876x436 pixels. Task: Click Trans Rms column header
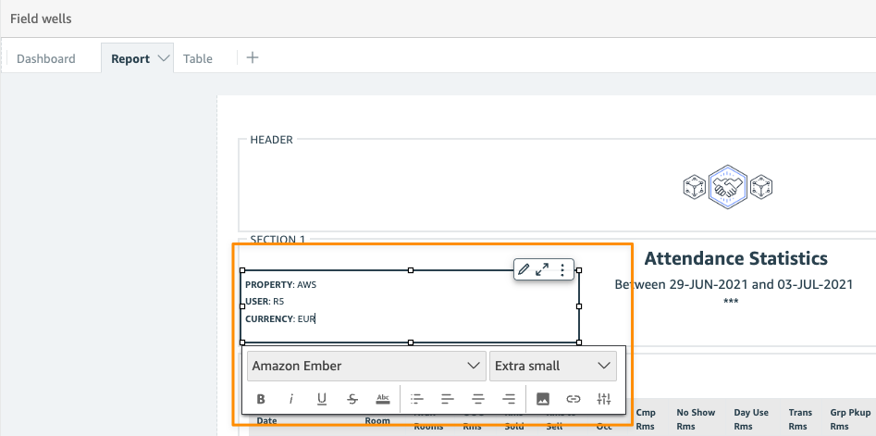tap(800, 419)
